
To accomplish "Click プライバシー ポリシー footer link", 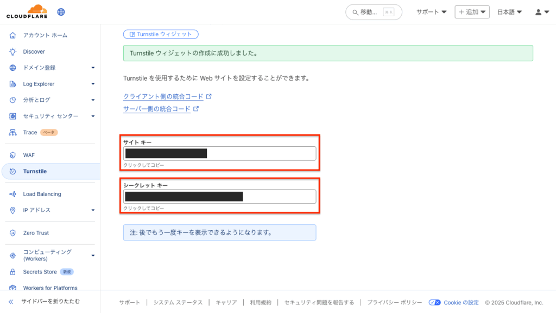I will click(x=394, y=302).
